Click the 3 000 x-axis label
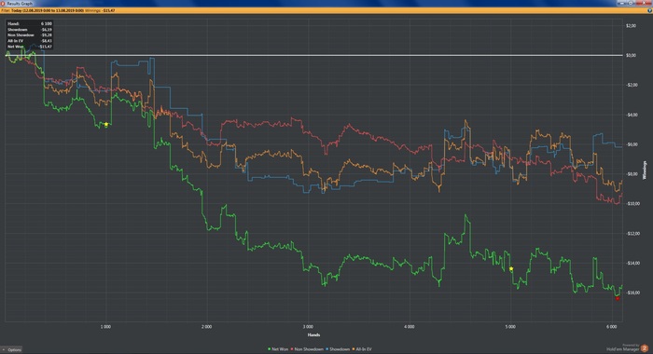The image size is (653, 354). pyautogui.click(x=308, y=327)
